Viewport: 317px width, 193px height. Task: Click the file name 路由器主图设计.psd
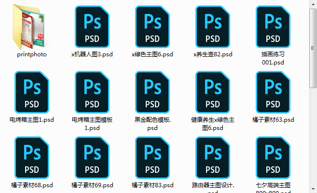[213, 187]
